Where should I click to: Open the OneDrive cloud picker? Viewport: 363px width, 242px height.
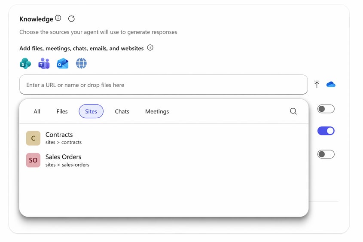click(x=331, y=84)
